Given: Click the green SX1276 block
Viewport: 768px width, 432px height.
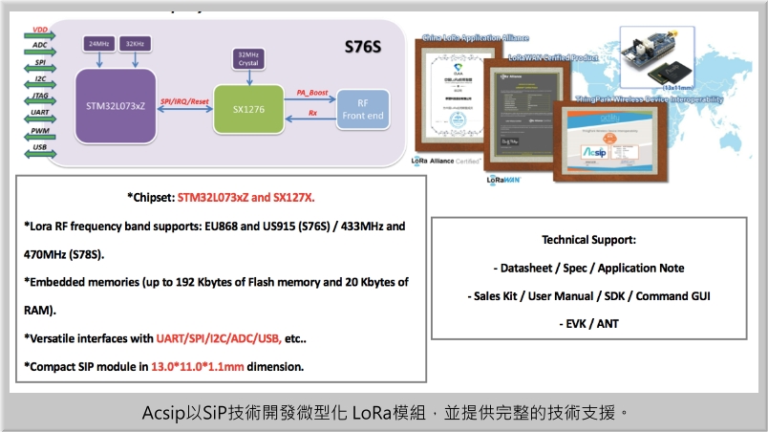Looking at the screenshot, I should coord(248,109).
